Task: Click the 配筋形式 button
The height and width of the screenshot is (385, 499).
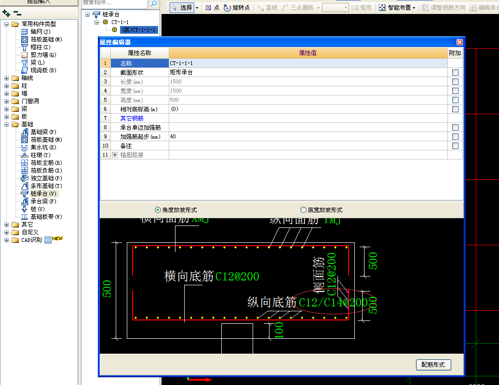Action: [433, 365]
